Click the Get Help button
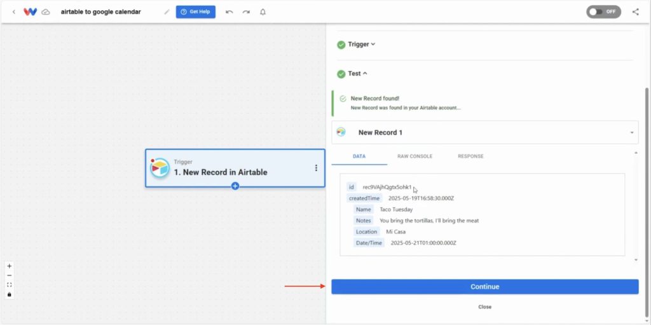Viewport: 651px width, 325px height. click(196, 11)
